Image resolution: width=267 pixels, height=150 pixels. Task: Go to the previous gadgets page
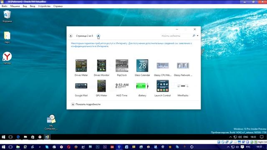click(71, 36)
